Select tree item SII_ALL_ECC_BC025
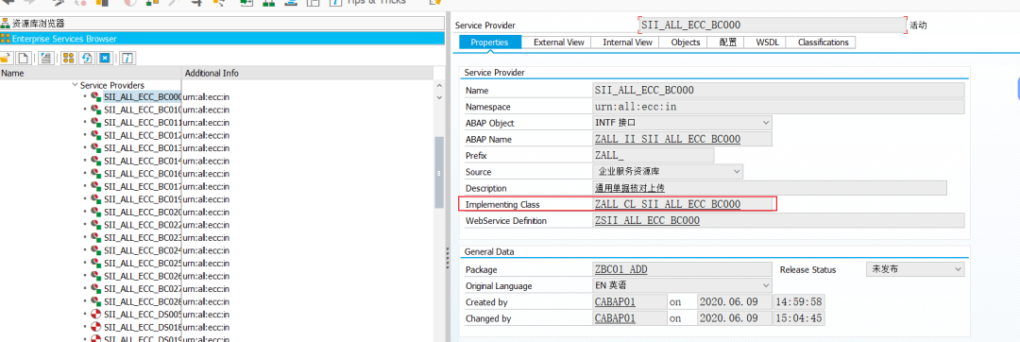Screen dimensions: 1020x342 point(143,263)
